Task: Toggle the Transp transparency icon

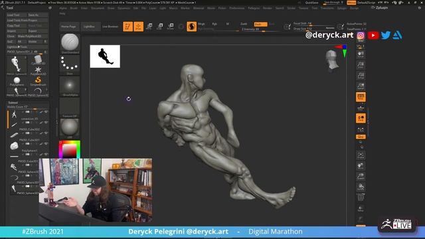Action: [x=361, y=208]
